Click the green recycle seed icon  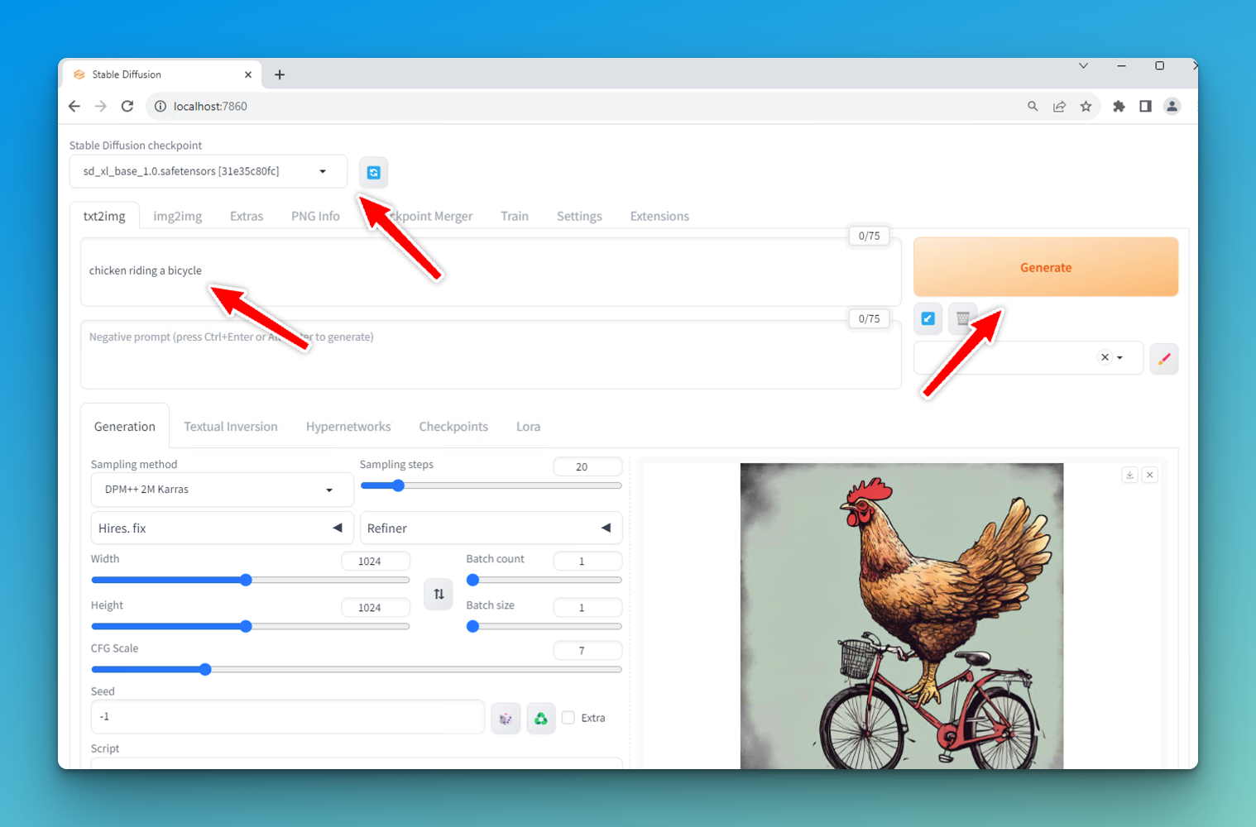pyautogui.click(x=540, y=718)
